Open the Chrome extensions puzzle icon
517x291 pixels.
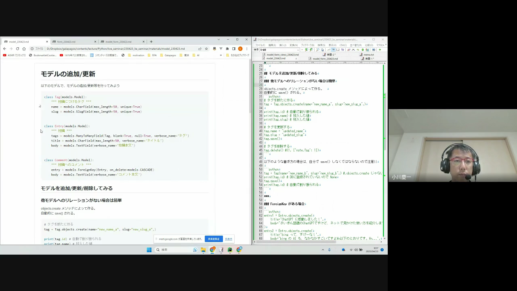tap(227, 48)
